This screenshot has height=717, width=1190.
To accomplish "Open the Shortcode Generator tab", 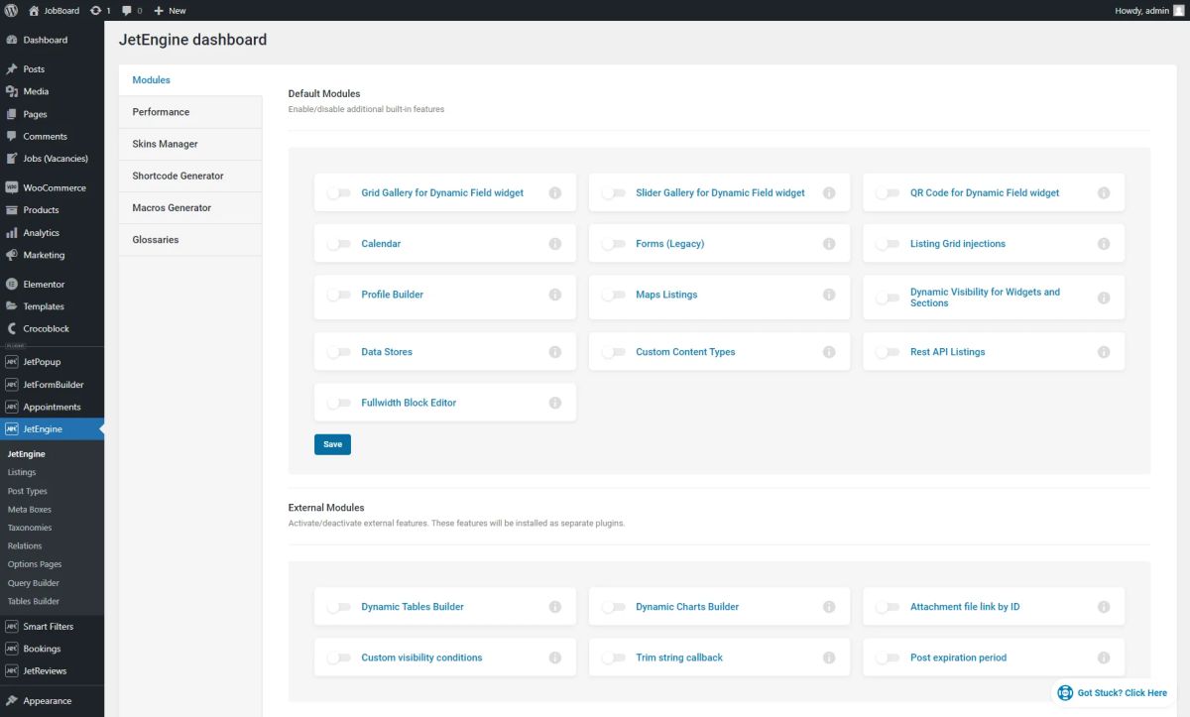I will 190,176.
